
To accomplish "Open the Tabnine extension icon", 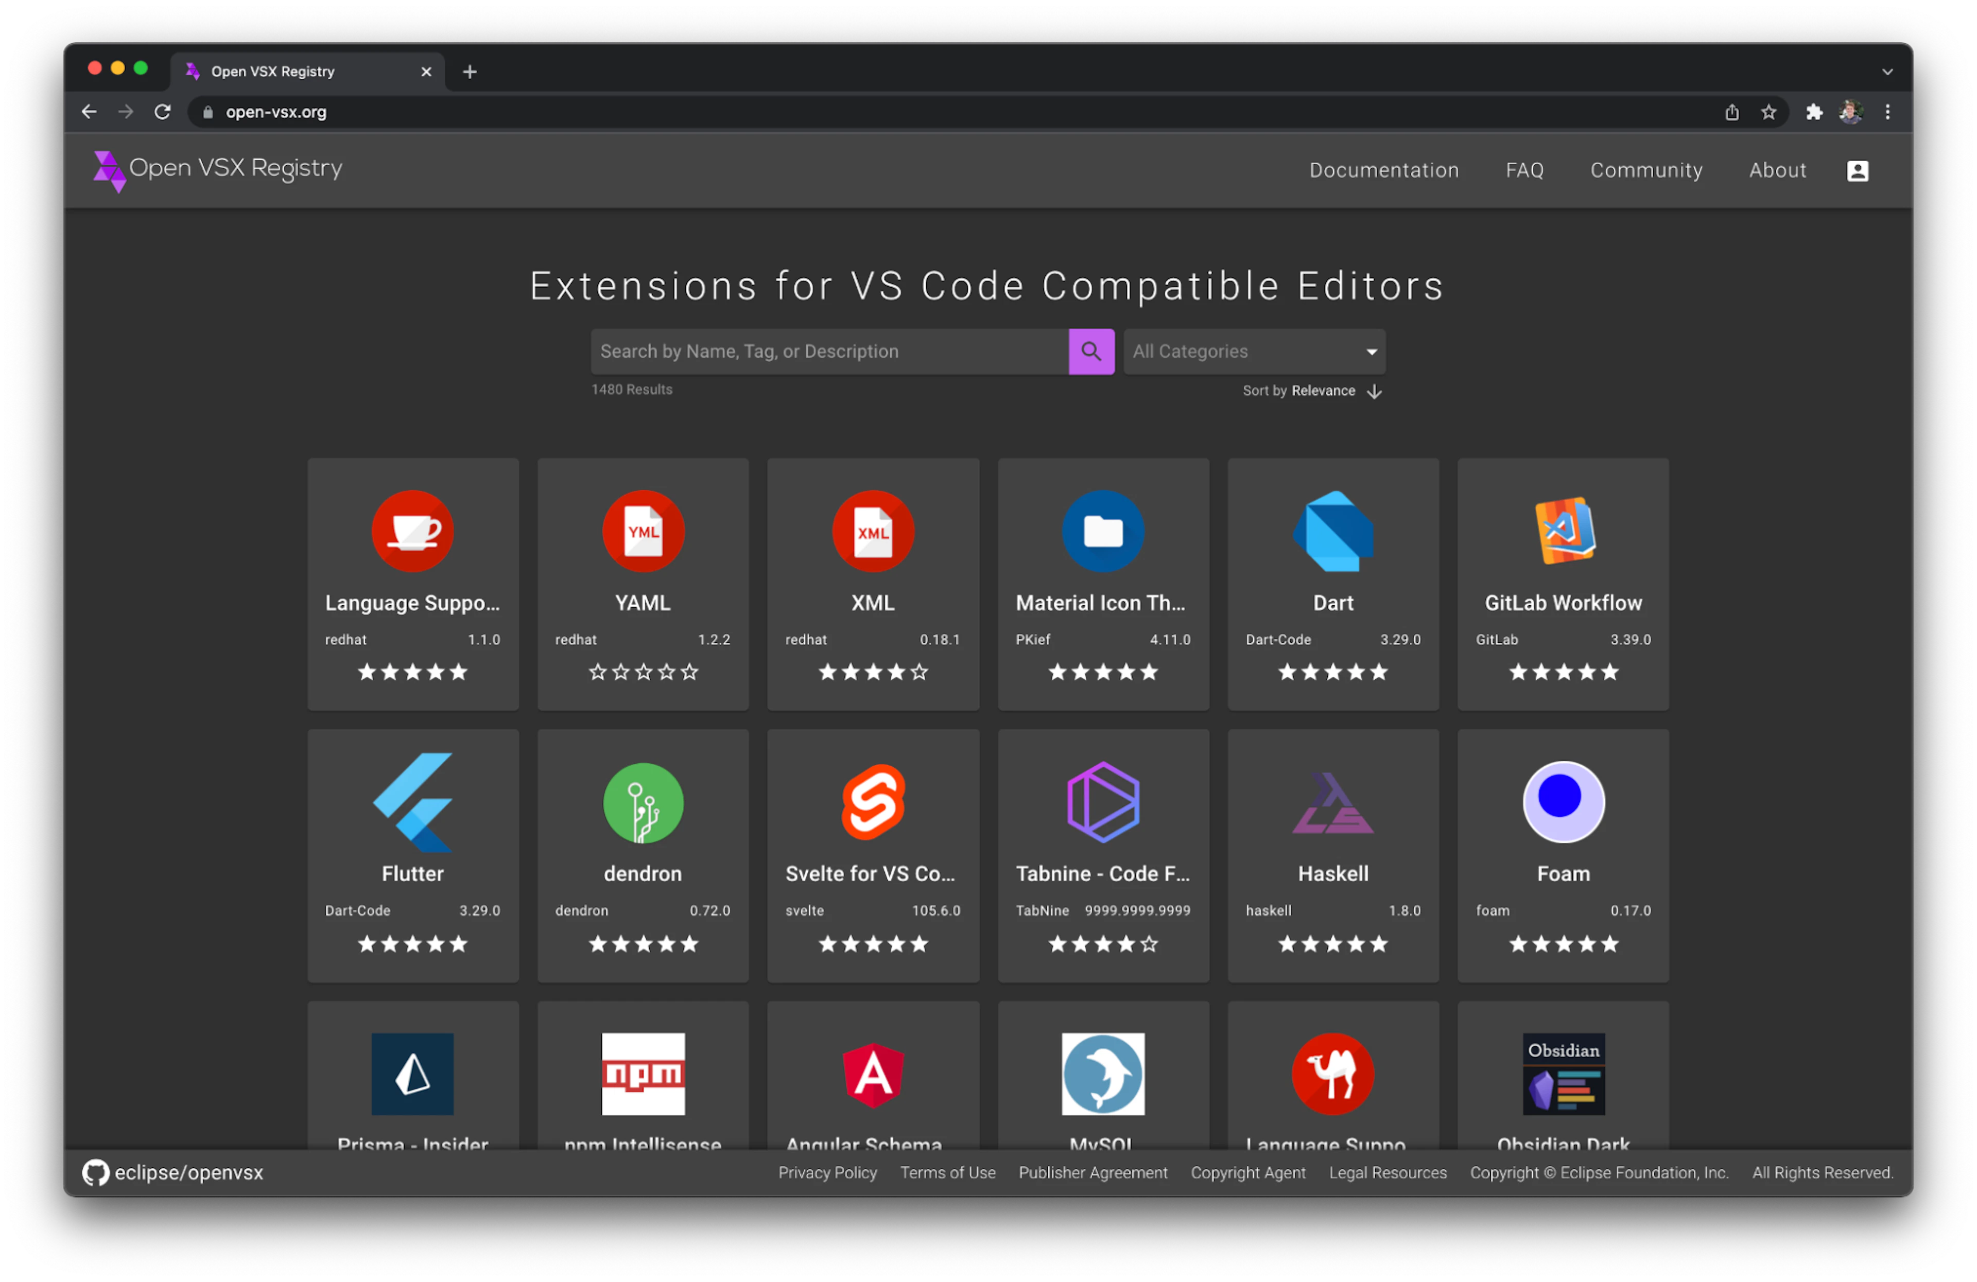I will (1103, 802).
